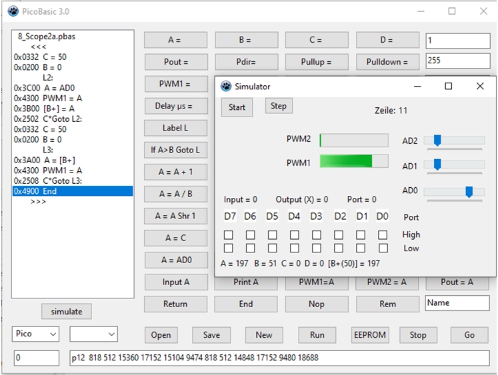The image size is (498, 375).
Task: Click the Simulator window paw icon
Action: [226, 87]
